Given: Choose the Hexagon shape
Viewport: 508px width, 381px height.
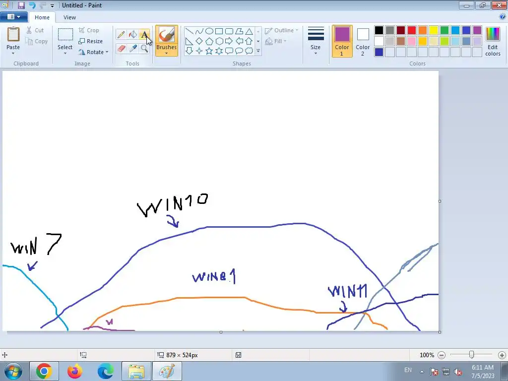Looking at the screenshot, I should (219, 41).
